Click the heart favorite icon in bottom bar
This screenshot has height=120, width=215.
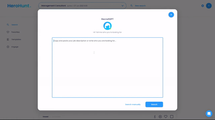pos(166,117)
